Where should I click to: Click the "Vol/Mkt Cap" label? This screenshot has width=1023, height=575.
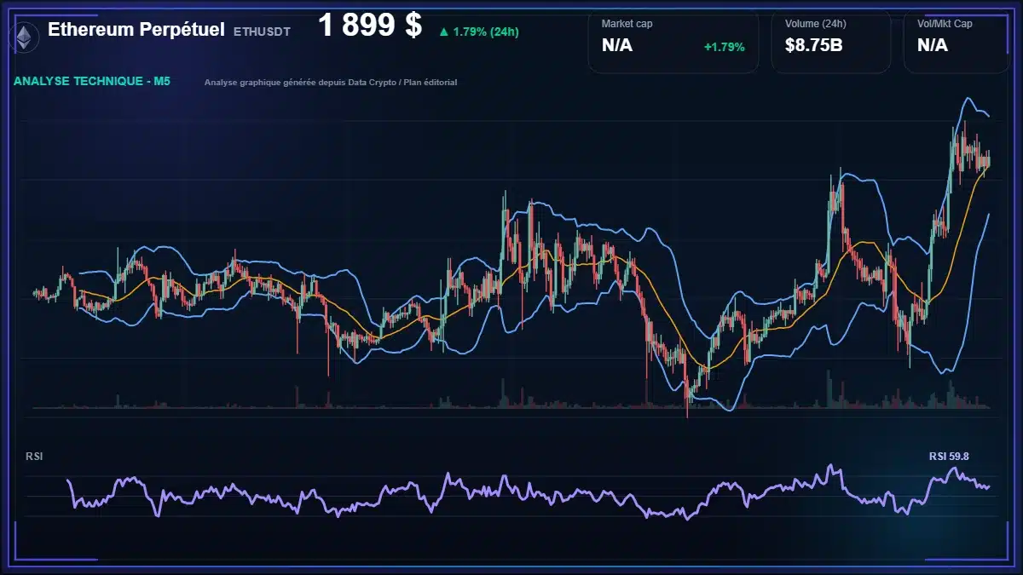[x=945, y=24]
